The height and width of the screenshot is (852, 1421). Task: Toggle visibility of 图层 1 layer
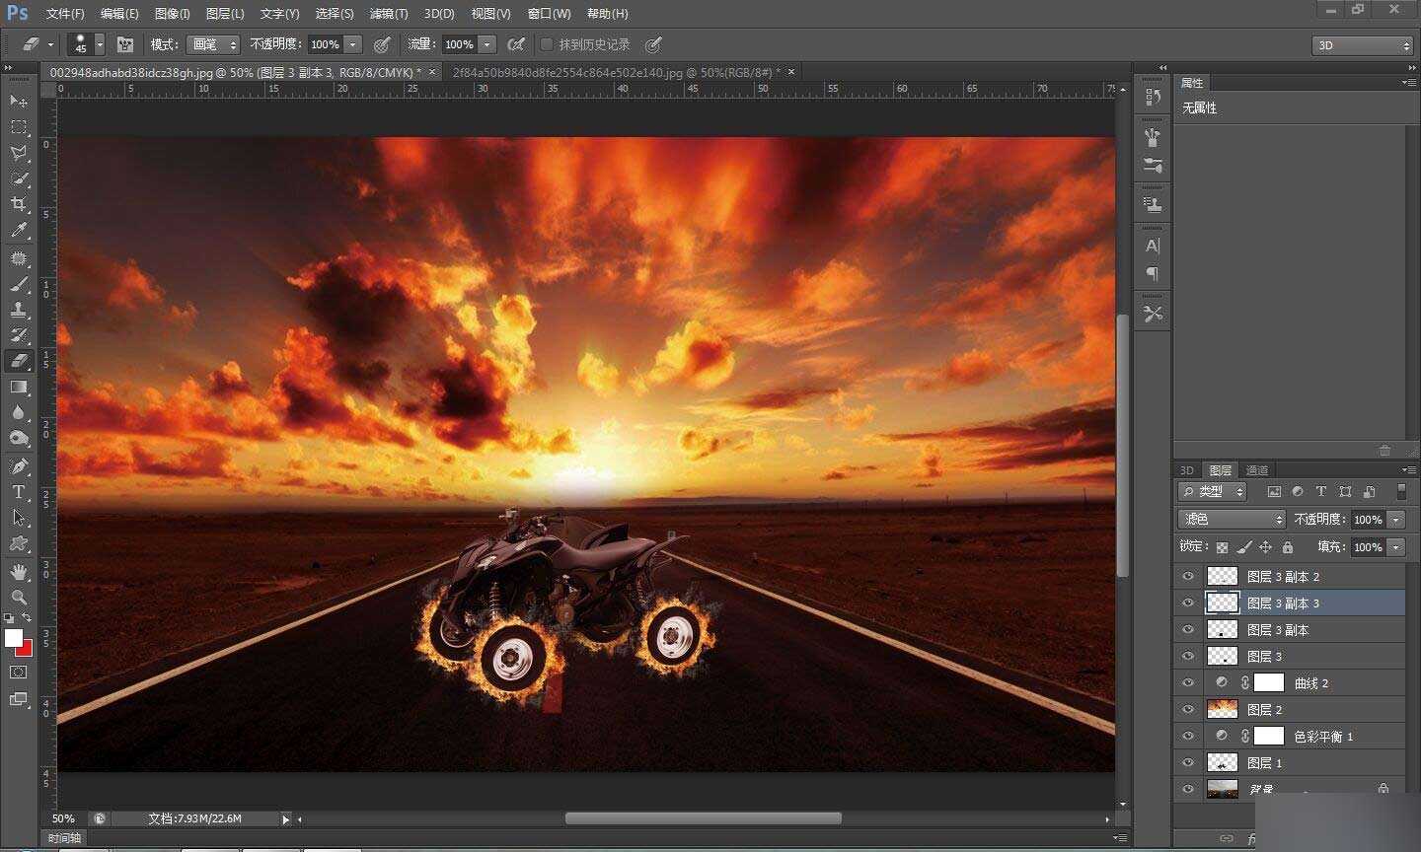point(1188,762)
